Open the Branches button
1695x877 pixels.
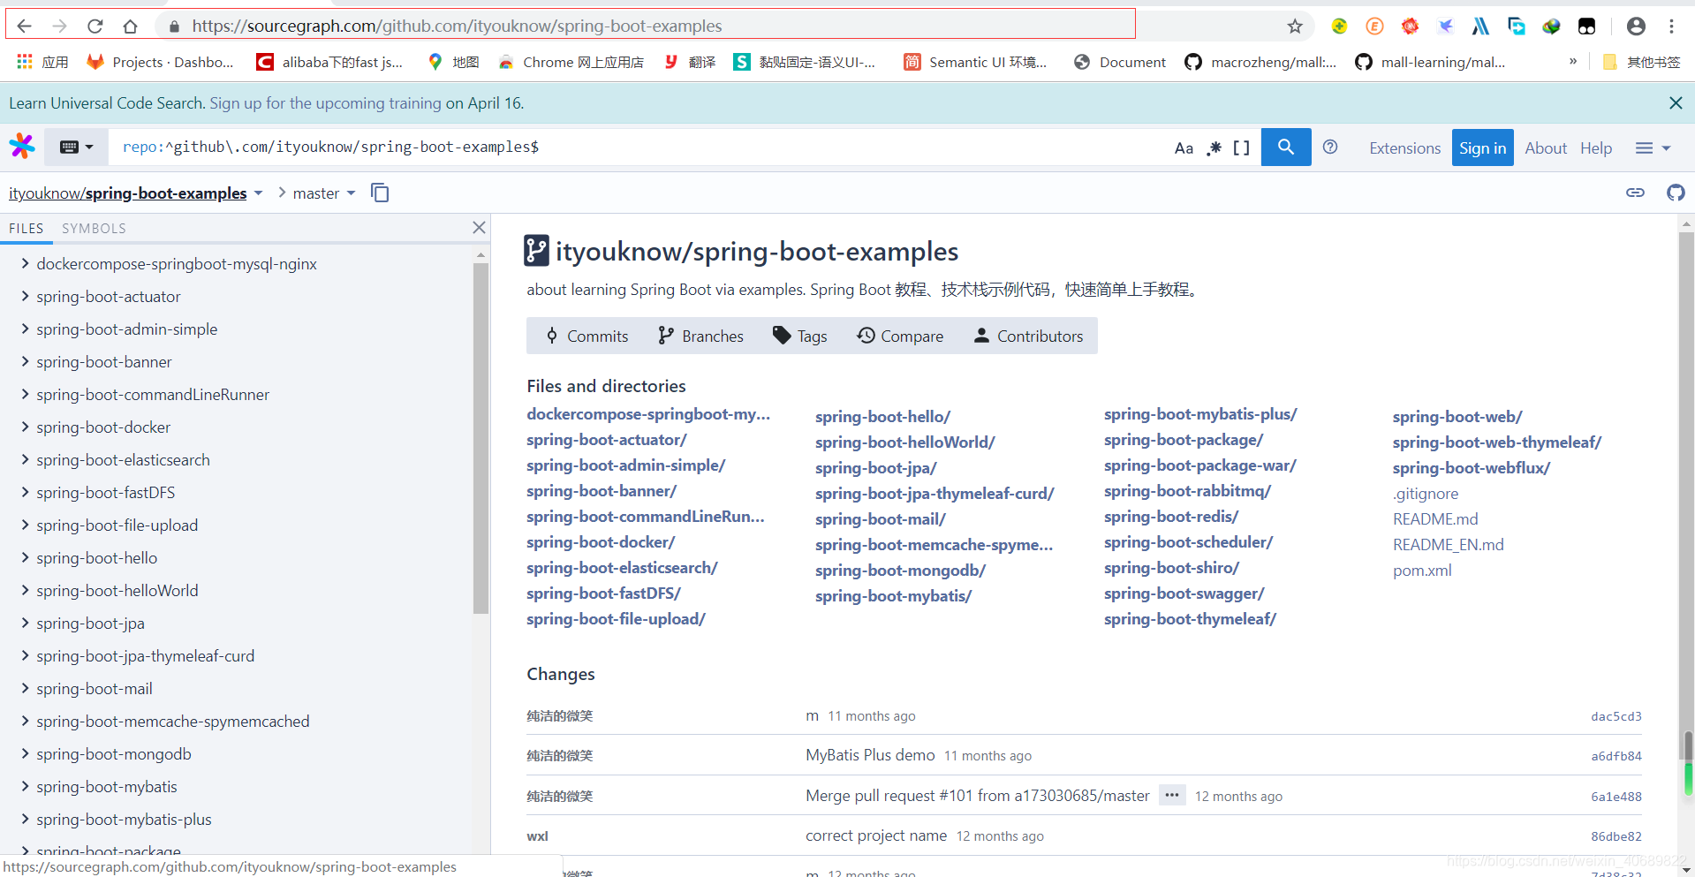[700, 336]
